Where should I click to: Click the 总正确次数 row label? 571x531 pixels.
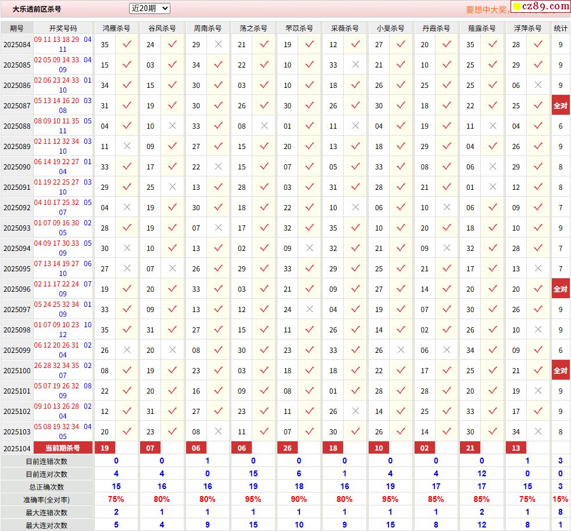tap(47, 487)
